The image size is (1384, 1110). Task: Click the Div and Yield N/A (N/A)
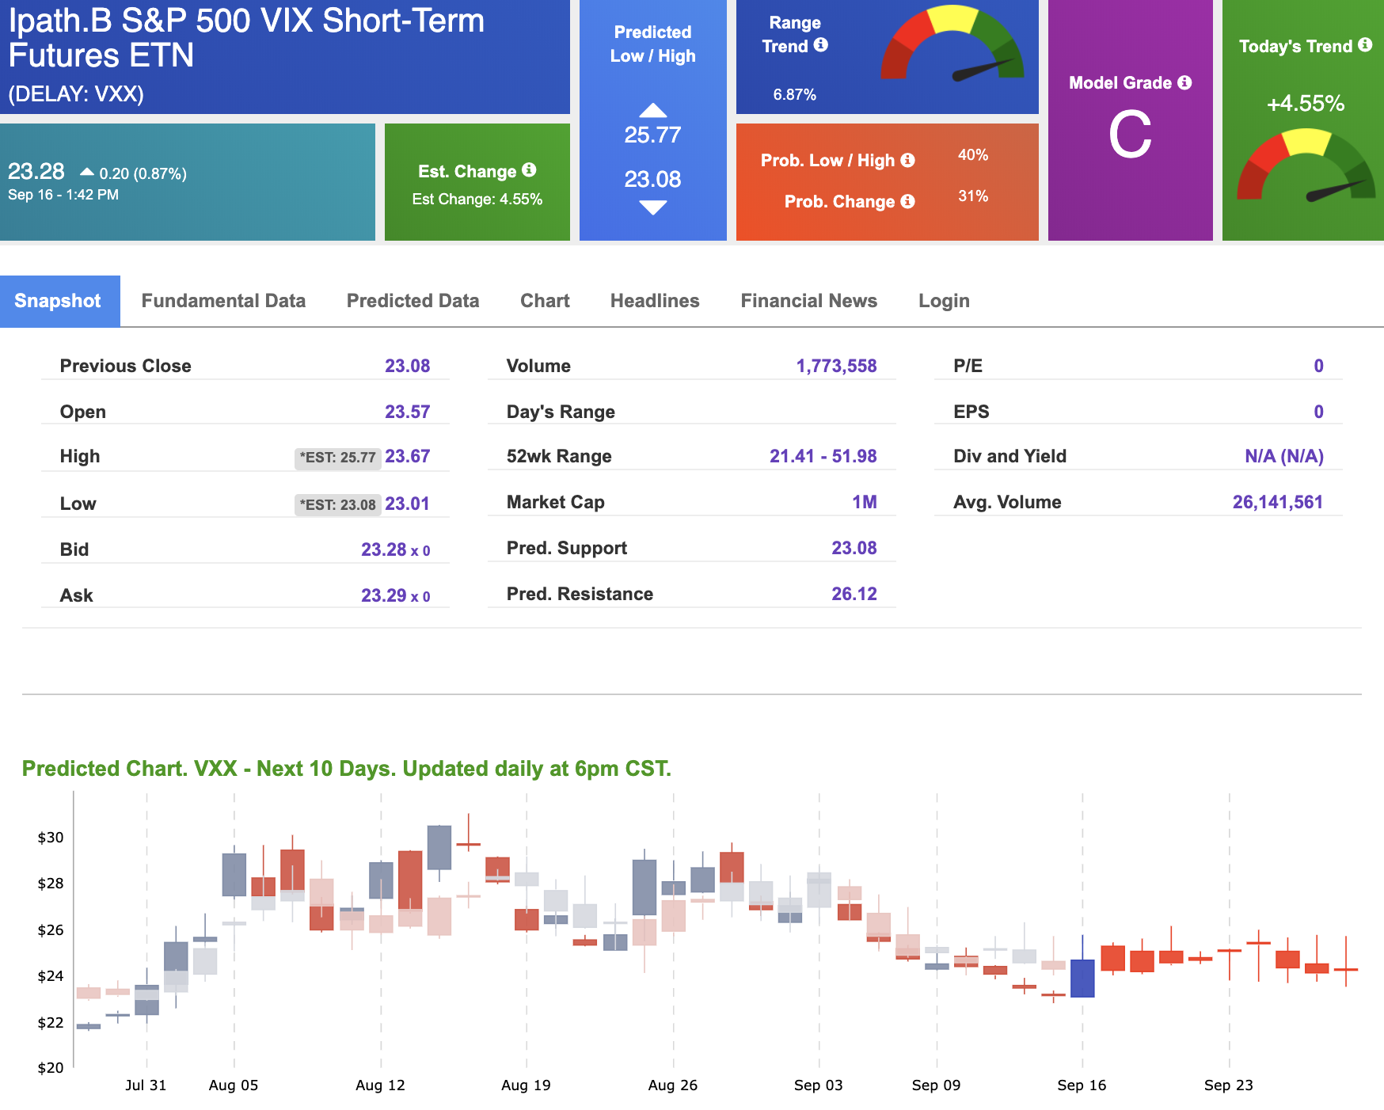point(1284,456)
